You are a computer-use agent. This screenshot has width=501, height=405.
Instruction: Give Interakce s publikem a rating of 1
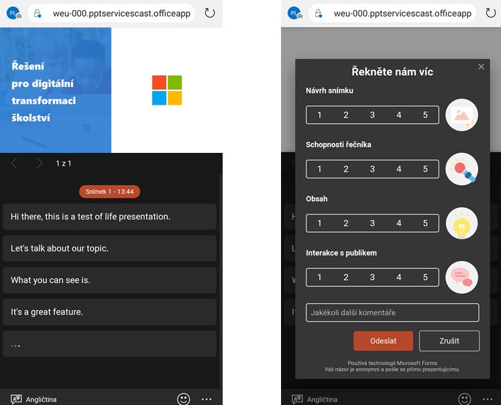[x=319, y=278]
